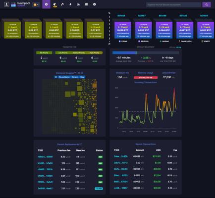
Task: Open the Graphs chart icon
Action: point(78,4)
